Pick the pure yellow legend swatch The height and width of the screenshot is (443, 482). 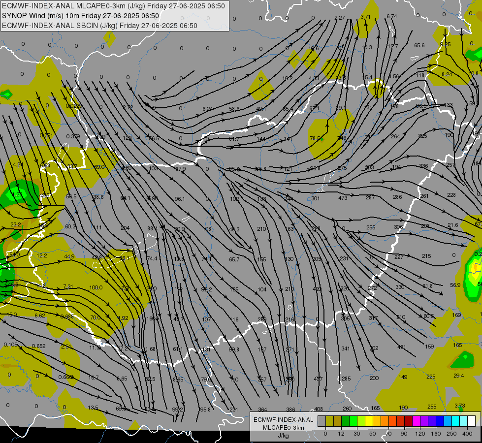(369, 421)
